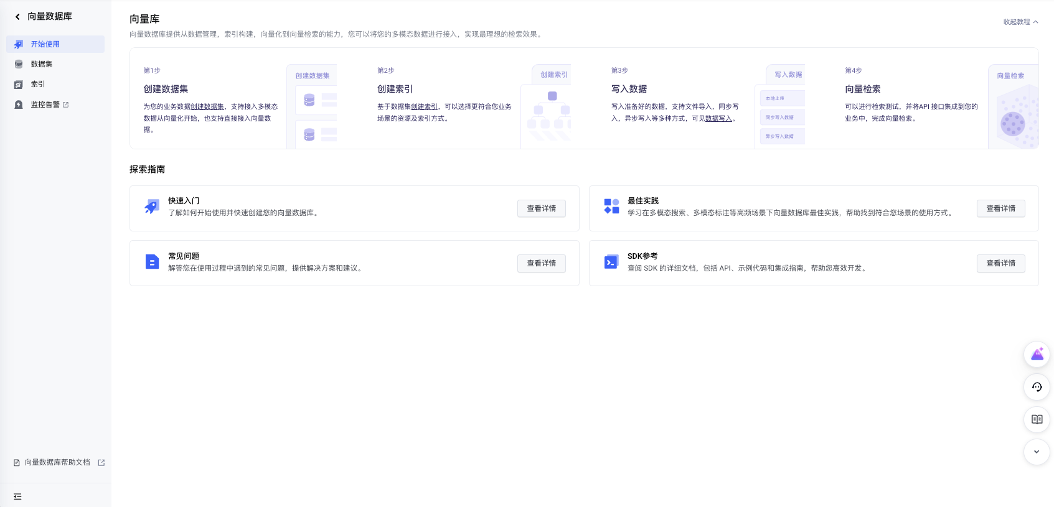Image resolution: width=1054 pixels, height=507 pixels.
Task: Open the 监控告警 menu item
Action: [55, 105]
